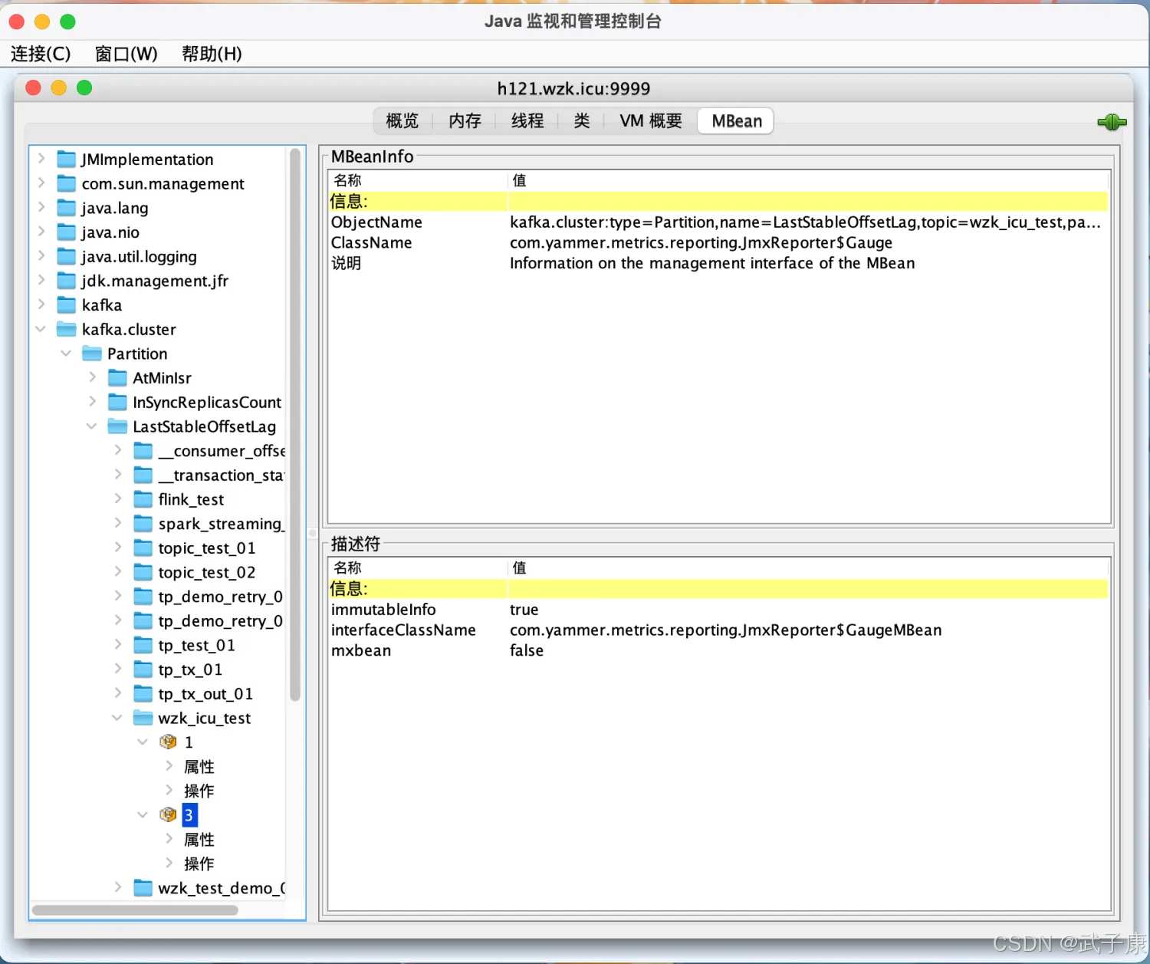This screenshot has height=964, width=1150.
Task: Select the mxbean descriptor row
Action: tap(718, 651)
